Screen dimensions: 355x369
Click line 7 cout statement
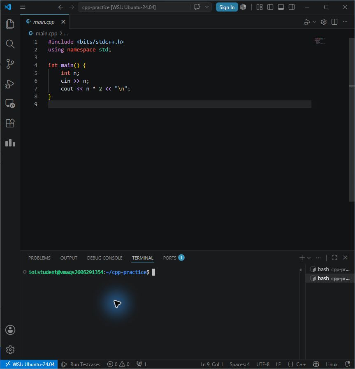pos(95,89)
